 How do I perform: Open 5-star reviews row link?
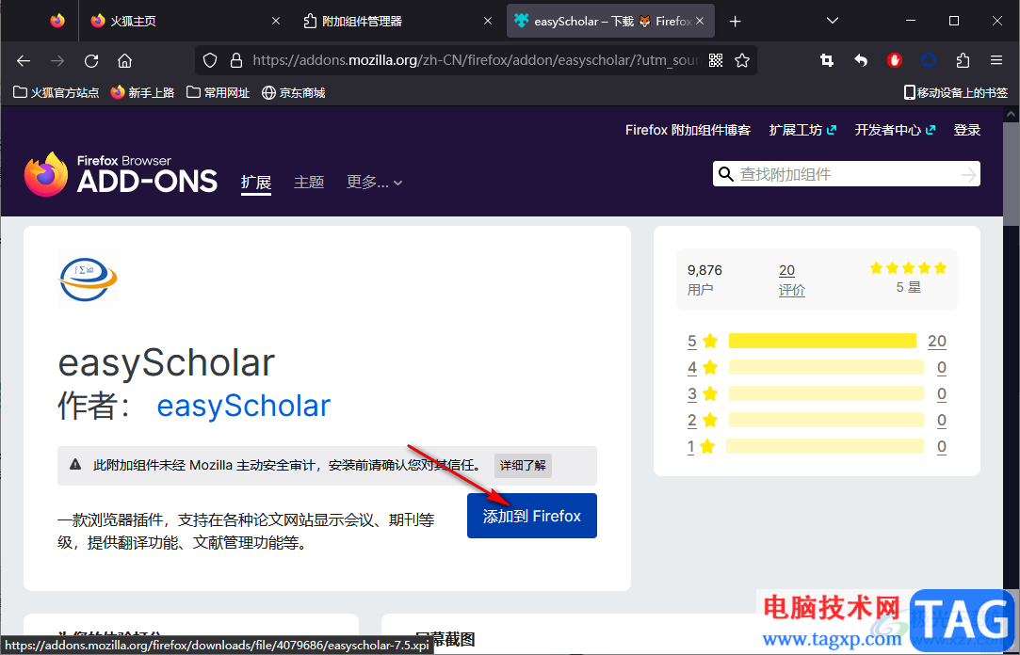pos(818,341)
